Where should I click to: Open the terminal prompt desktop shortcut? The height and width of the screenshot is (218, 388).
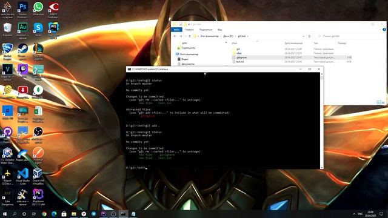38,72
